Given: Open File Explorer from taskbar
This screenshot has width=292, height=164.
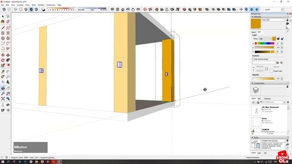Looking at the screenshot, I should (x=36, y=162).
